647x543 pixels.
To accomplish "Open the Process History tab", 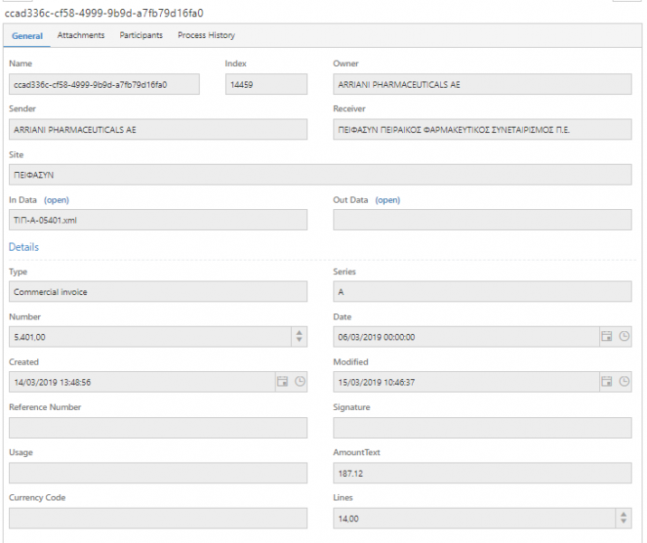I will point(206,35).
